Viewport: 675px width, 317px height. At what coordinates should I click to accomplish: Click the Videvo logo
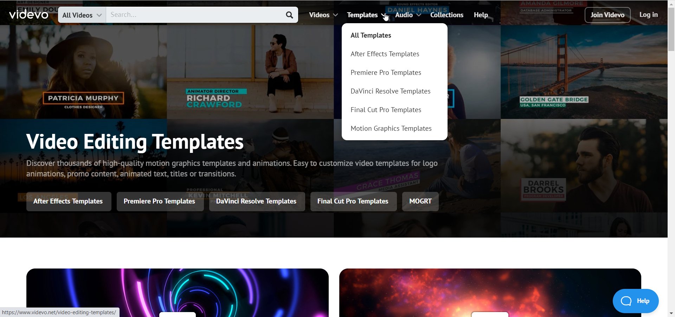[x=29, y=15]
